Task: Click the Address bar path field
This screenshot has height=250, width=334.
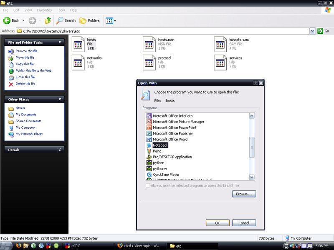Action: pos(163,31)
